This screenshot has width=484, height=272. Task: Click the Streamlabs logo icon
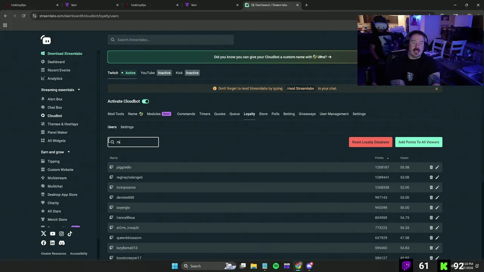click(x=46, y=40)
